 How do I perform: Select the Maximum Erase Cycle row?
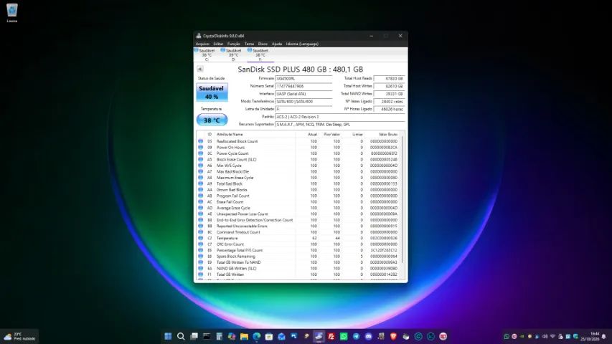299,178
